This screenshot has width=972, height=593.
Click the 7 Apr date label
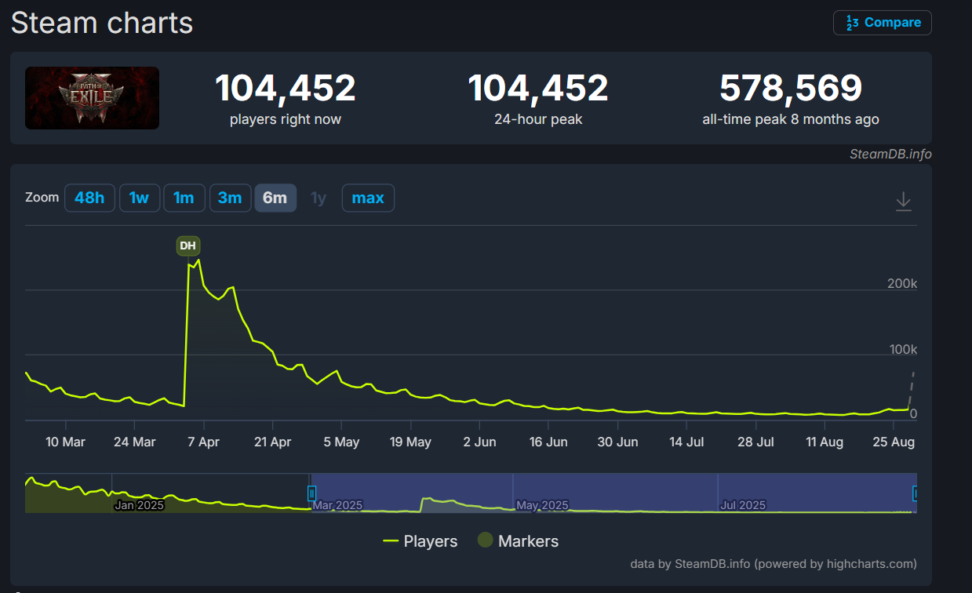tap(203, 442)
